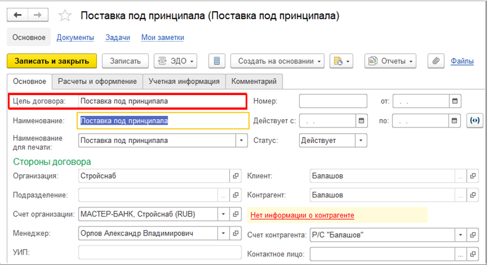Expand the ЭДО dropdown menu
Viewport: 489px width, 265px height.
(x=175, y=61)
